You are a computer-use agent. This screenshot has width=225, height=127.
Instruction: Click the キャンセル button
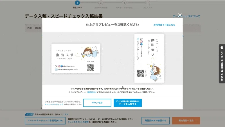tap(97, 103)
